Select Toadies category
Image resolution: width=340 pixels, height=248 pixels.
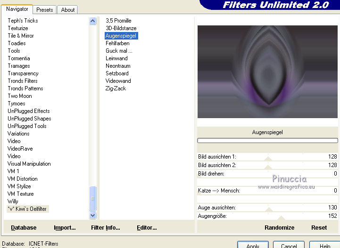[x=17, y=43]
